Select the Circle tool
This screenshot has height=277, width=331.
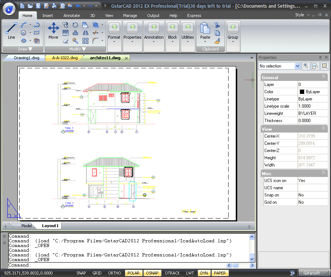(24, 33)
